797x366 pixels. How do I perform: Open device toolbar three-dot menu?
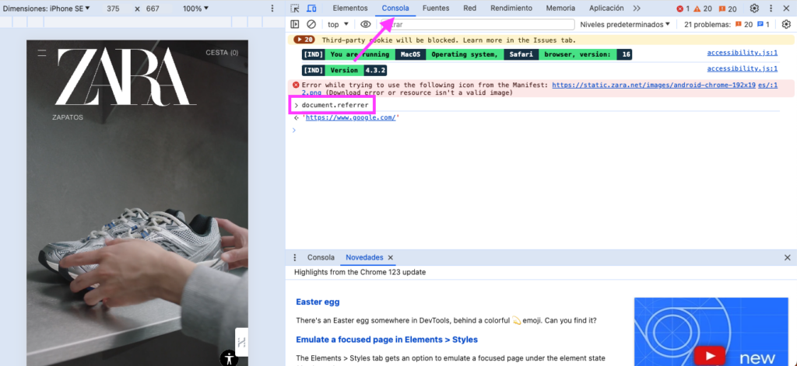272,9
